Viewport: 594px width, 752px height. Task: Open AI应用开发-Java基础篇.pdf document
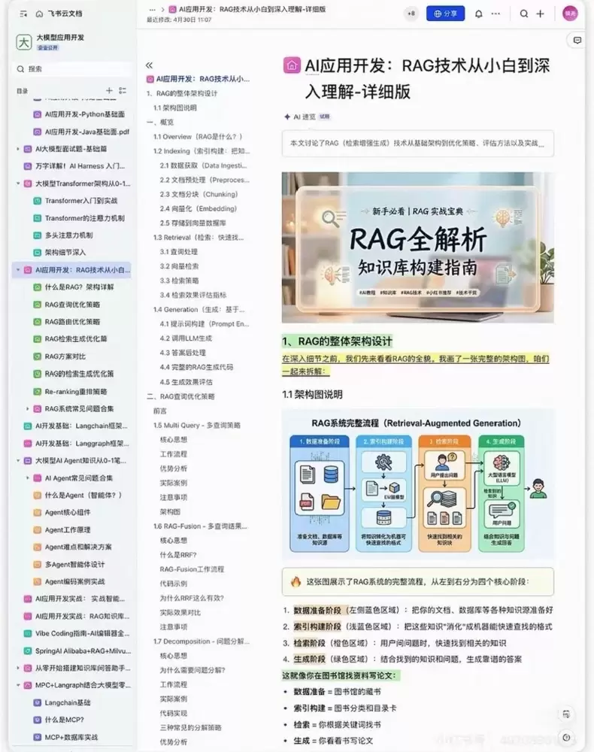(87, 132)
